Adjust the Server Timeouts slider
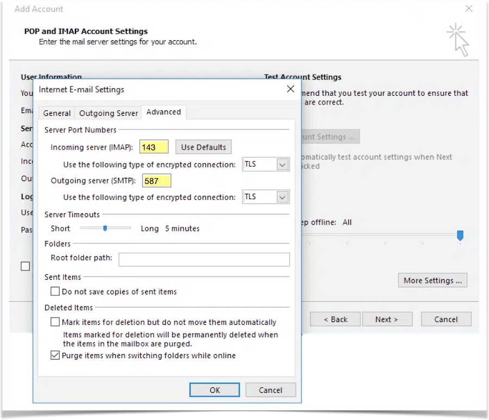Viewport: 489px width, 420px height. tap(105, 228)
